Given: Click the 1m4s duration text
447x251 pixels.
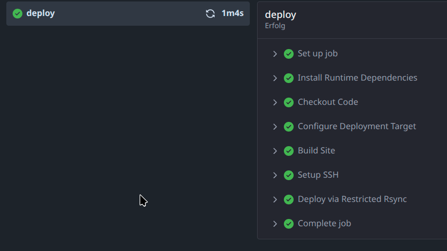Looking at the screenshot, I should tap(232, 14).
